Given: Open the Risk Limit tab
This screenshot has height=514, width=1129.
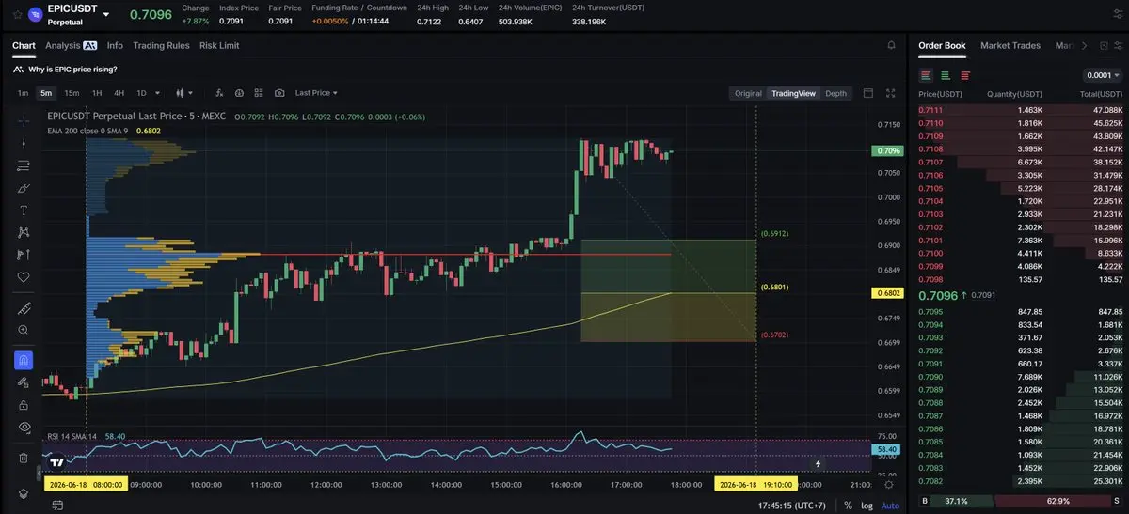Looking at the screenshot, I should 219,45.
